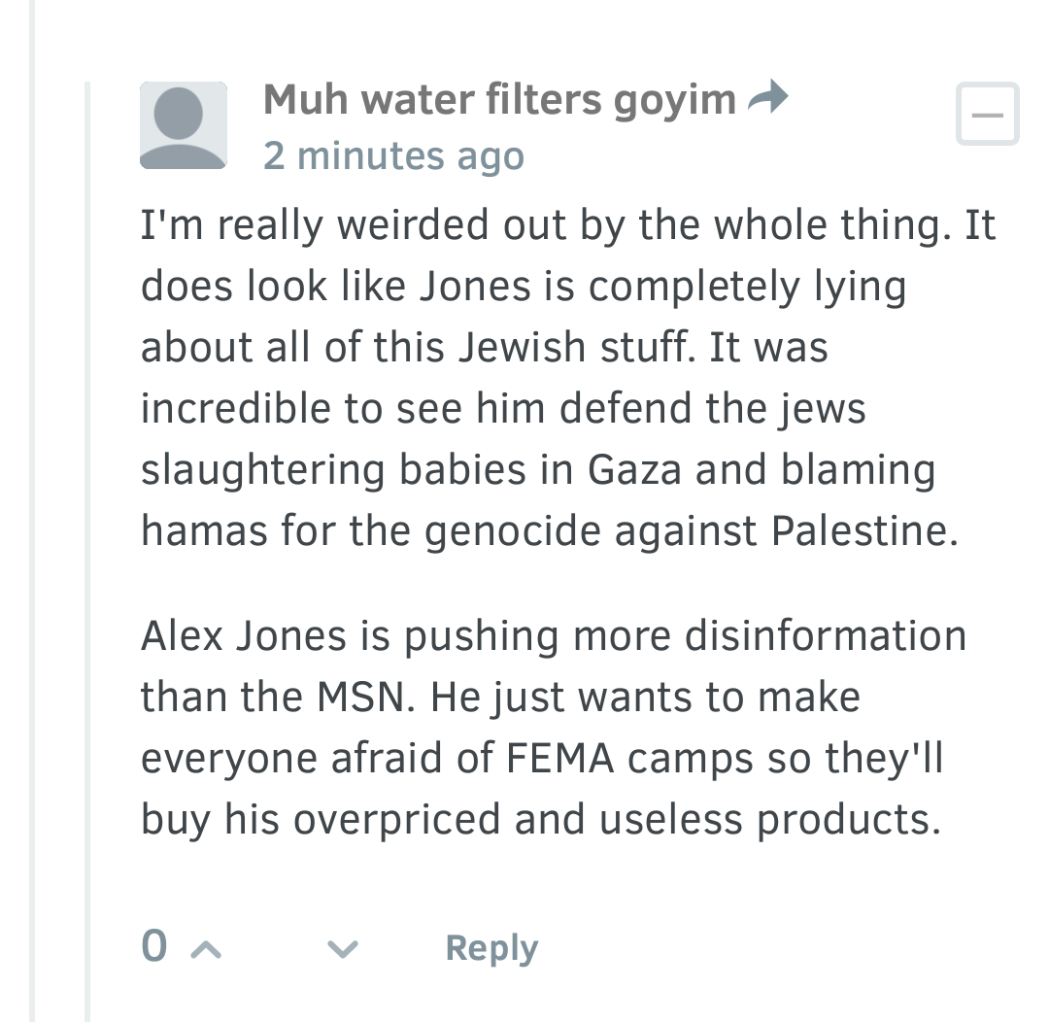1049x1022 pixels.
Task: Click the word 'Gaza' in the comment
Action: coord(634,469)
